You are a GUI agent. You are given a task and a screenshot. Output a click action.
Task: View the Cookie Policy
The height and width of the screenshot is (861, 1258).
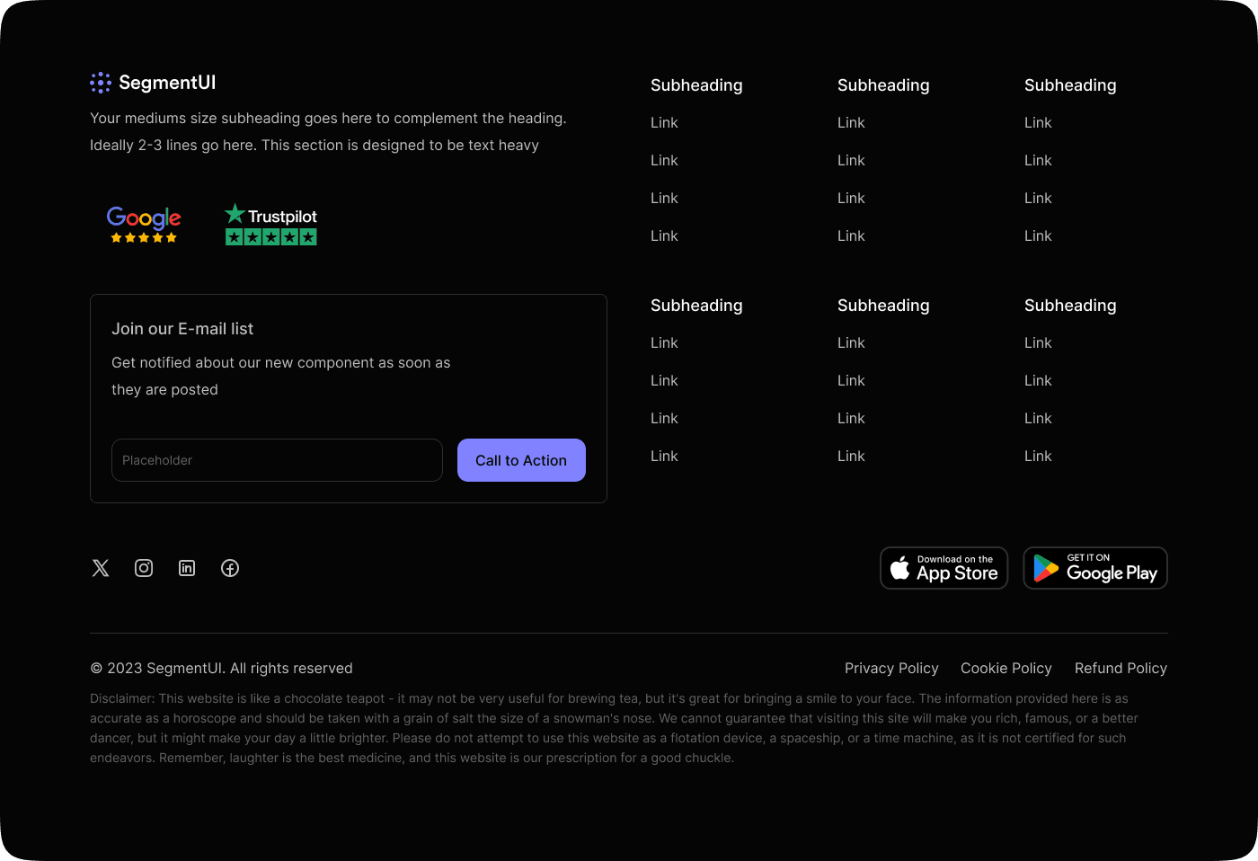click(1006, 668)
